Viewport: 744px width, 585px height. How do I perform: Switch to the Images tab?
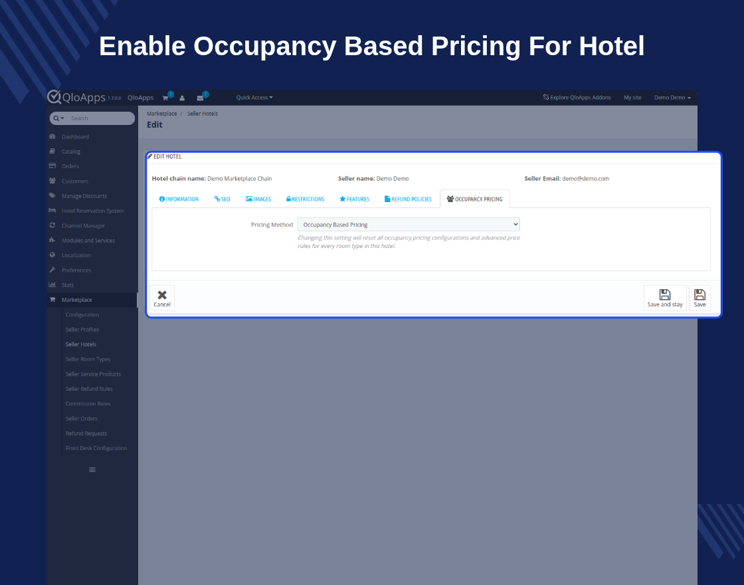click(x=258, y=199)
